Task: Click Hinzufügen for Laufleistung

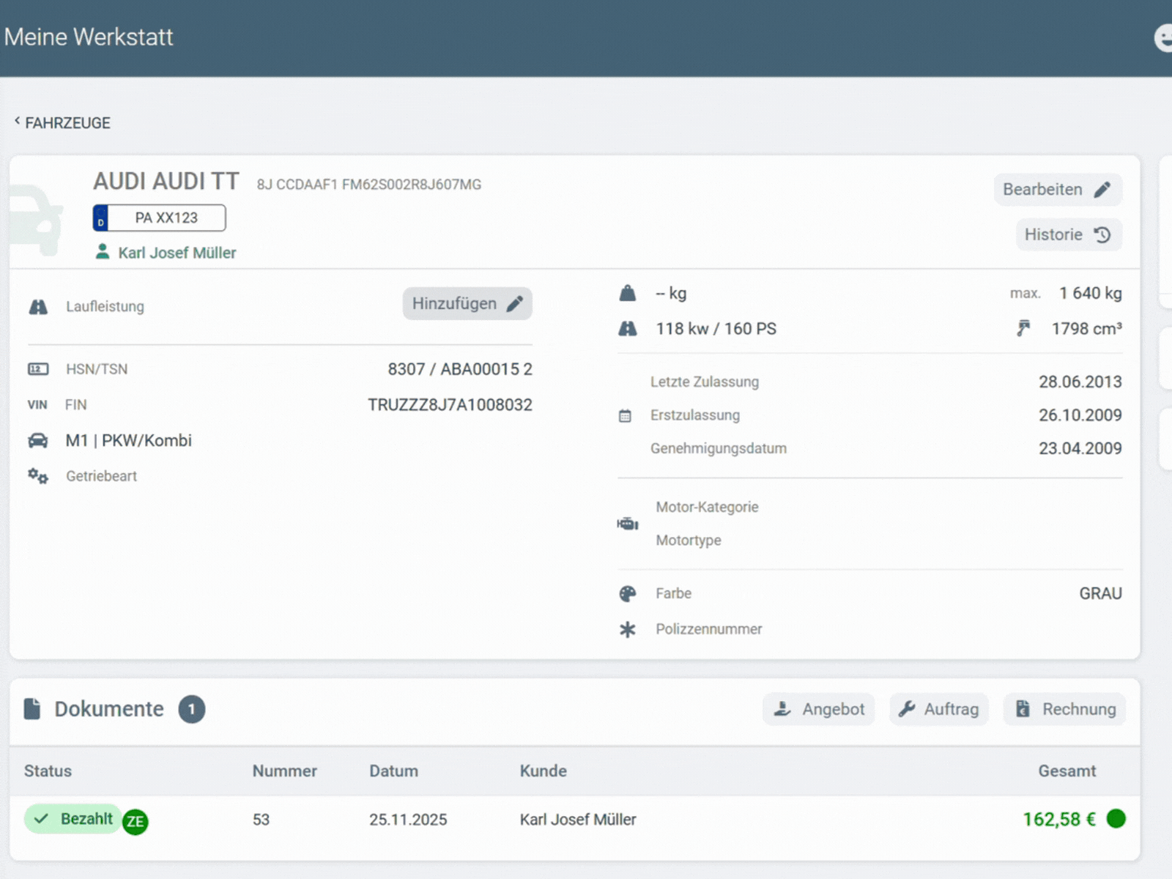Action: pos(467,303)
